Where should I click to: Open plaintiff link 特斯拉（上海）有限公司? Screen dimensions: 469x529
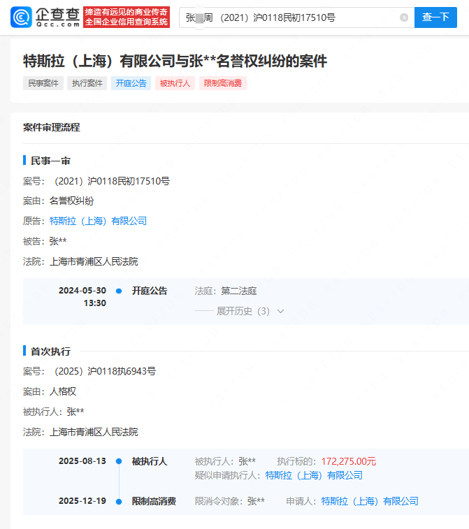[x=99, y=221]
